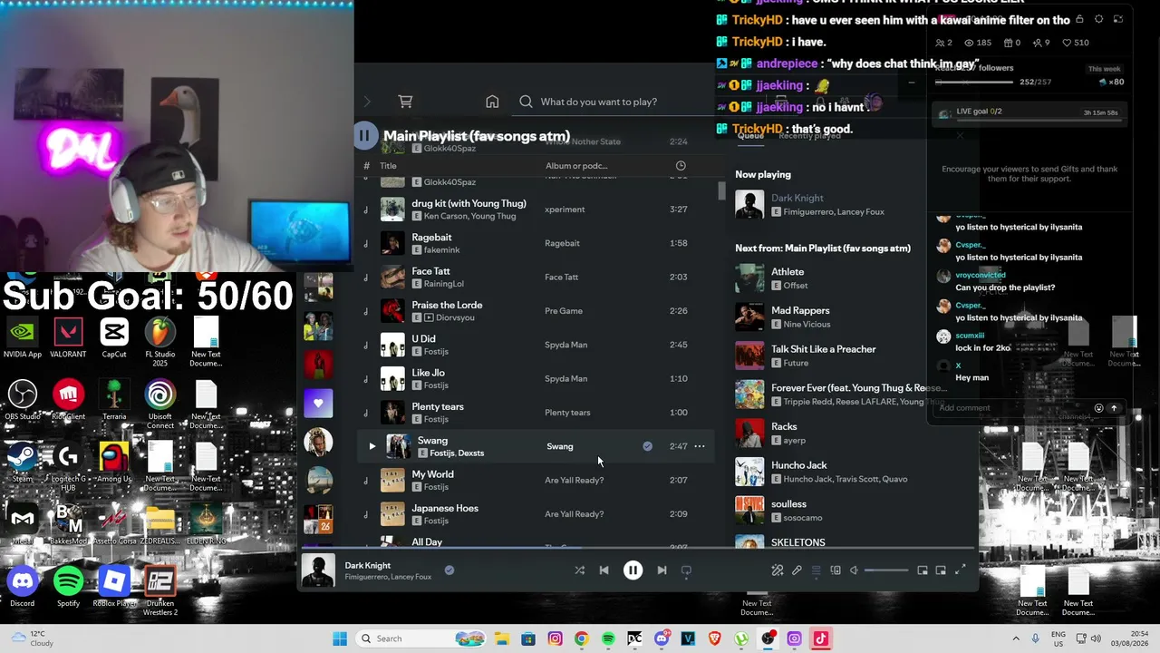Mute Spotify with the speaker icon

854,570
